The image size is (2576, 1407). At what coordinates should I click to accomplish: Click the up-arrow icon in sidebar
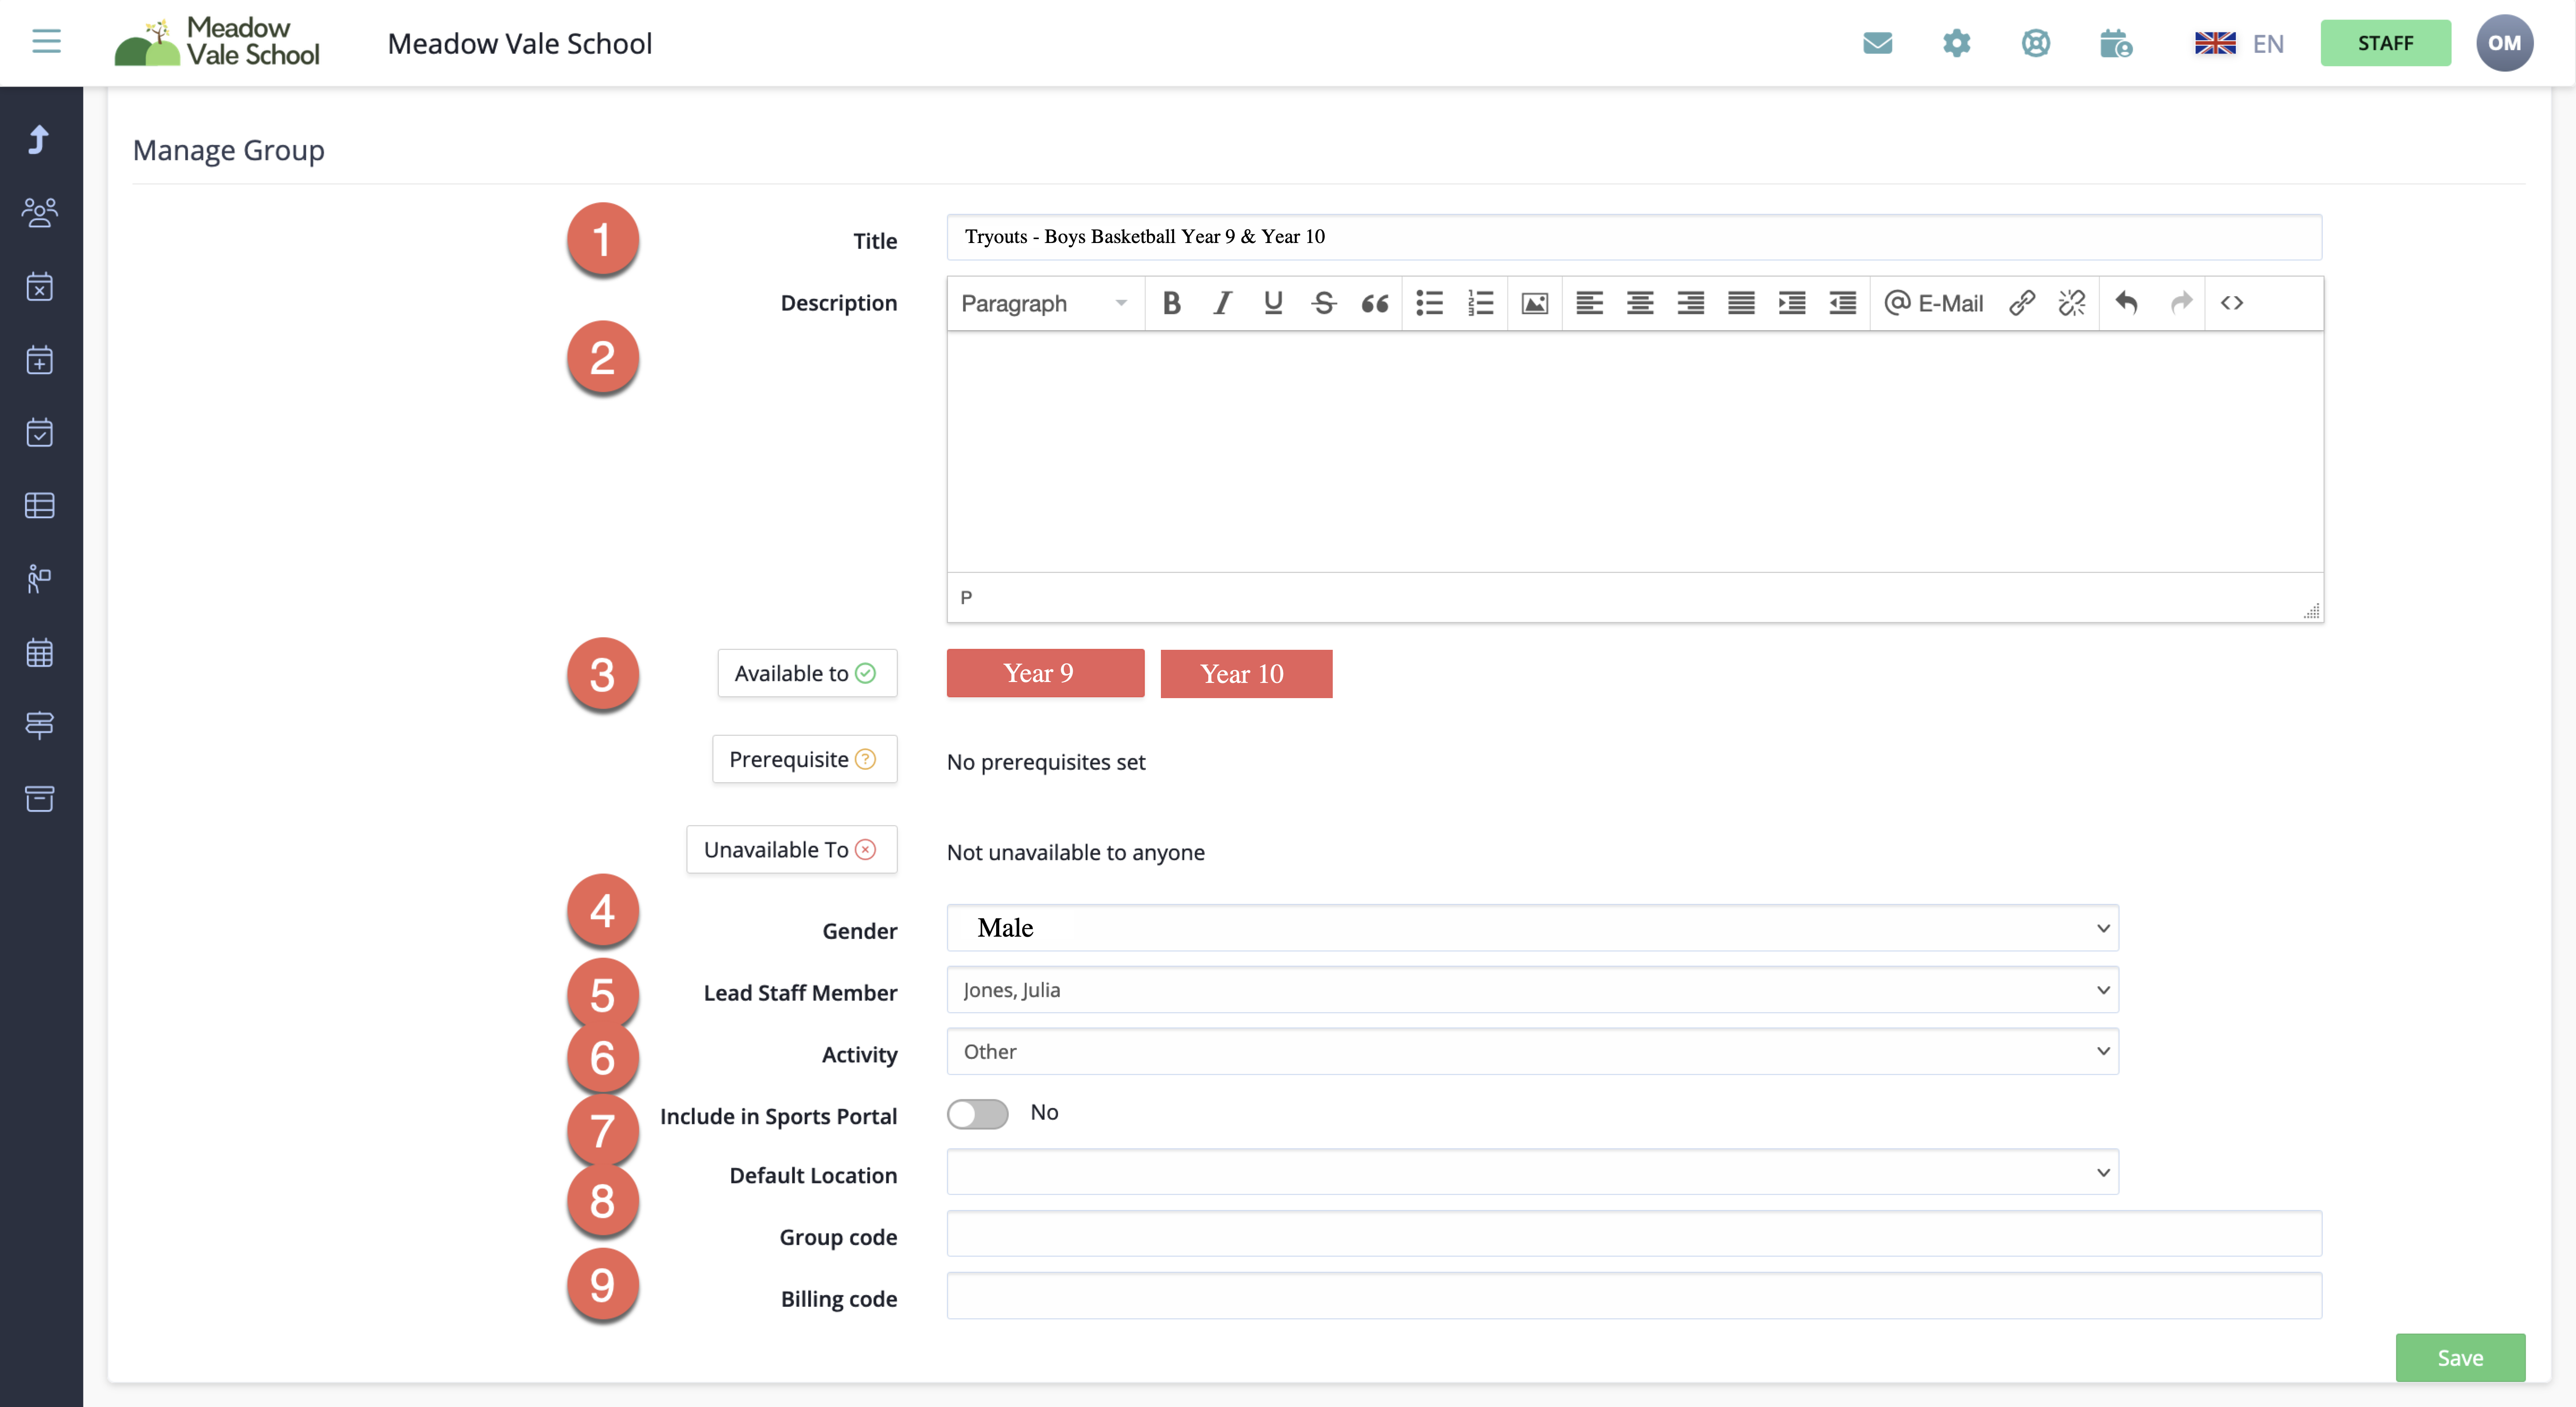click(x=39, y=139)
